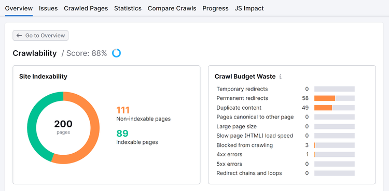389x191 pixels.
Task: Click the 1 value for 4xx errors
Action: 308,155
